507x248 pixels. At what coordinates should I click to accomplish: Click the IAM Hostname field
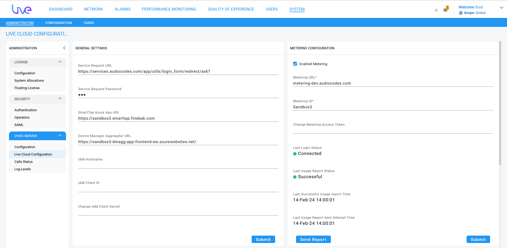(x=178, y=165)
